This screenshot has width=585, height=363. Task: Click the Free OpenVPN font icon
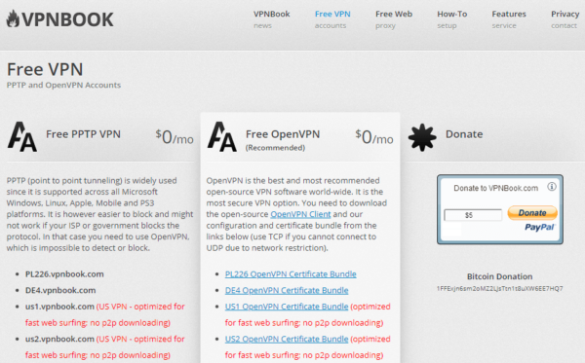(x=222, y=136)
